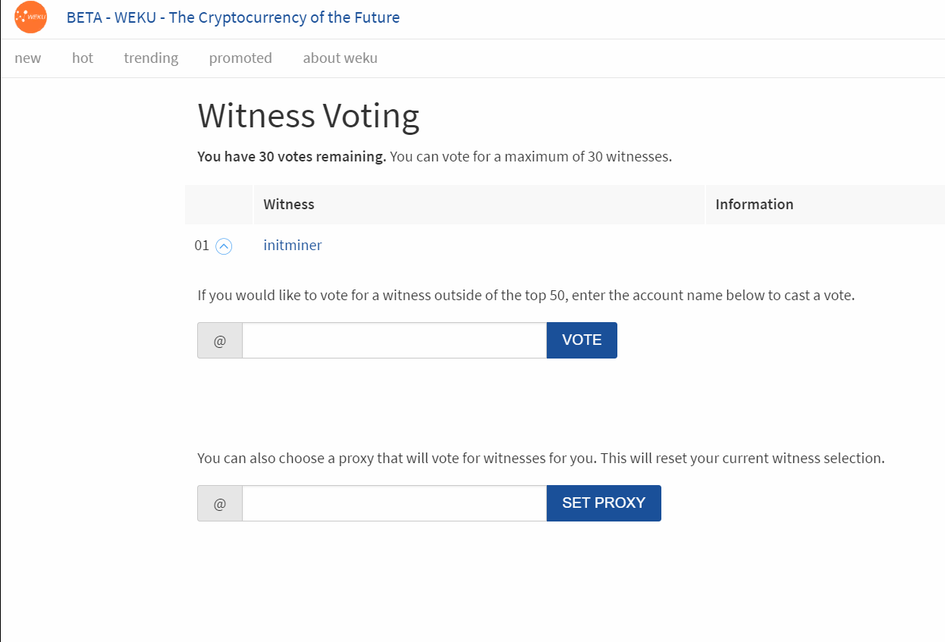
Task: Click the @ prefix beside the proxy field
Action: 220,503
